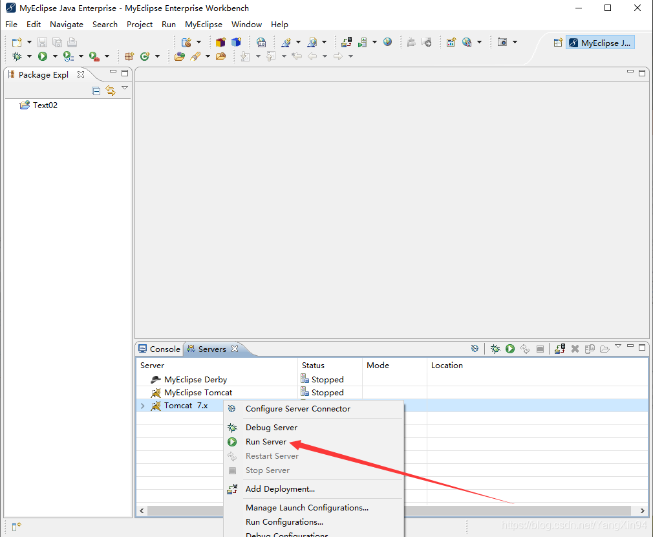Click Add Deployment icon in Servers toolbar
Image resolution: width=653 pixels, height=537 pixels.
point(560,349)
